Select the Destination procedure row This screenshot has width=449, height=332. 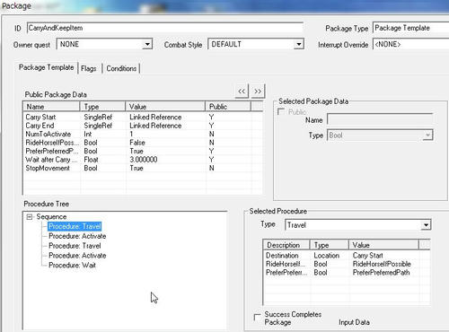(x=347, y=256)
